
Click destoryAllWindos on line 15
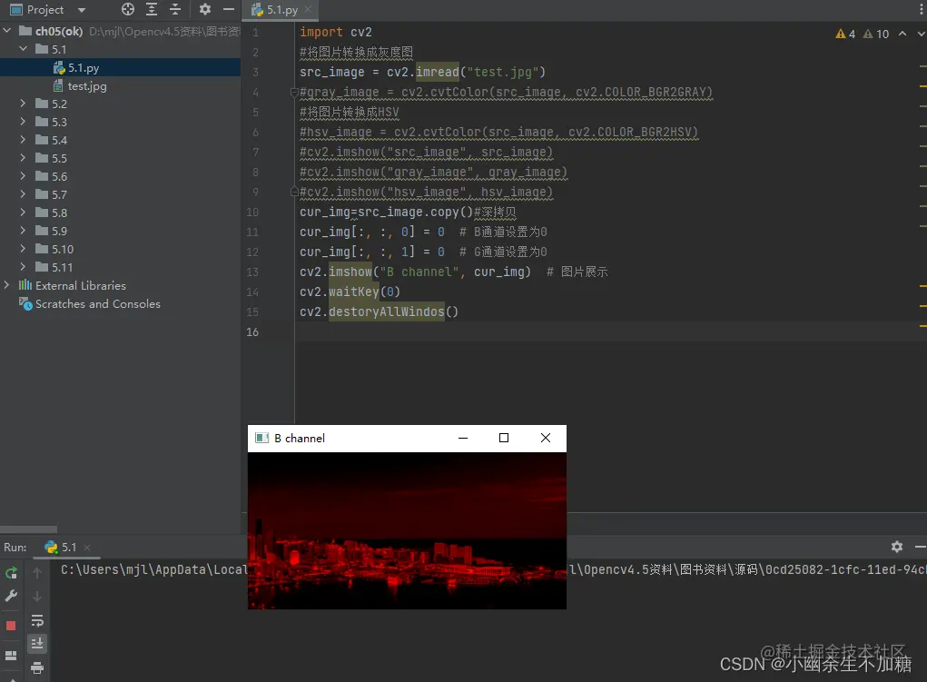386,311
